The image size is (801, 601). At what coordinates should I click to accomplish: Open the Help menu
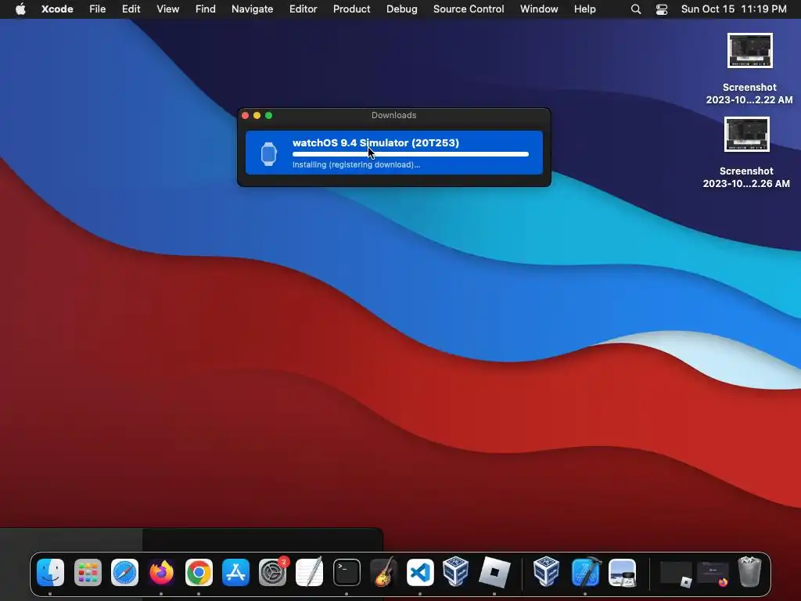pos(584,9)
